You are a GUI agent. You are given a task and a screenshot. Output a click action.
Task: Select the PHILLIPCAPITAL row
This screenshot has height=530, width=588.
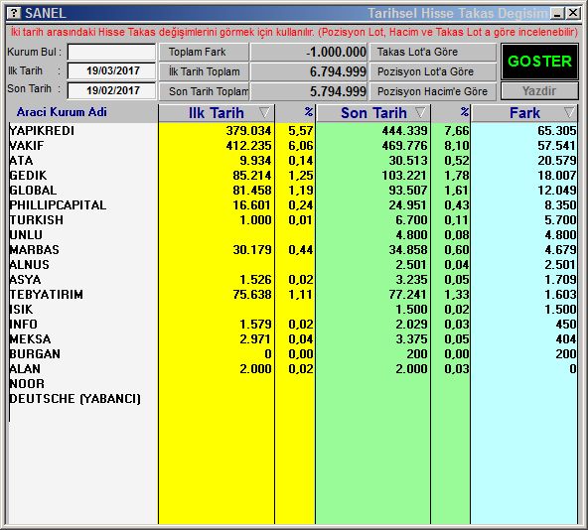pyautogui.click(x=293, y=205)
